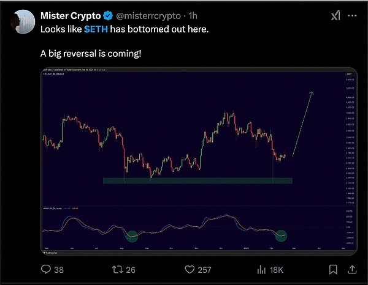Click the share upload icon
The height and width of the screenshot is (285, 368).
tap(353, 269)
